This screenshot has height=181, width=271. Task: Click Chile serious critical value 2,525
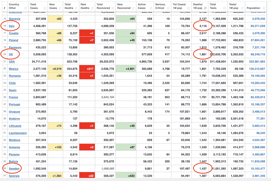click(166, 83)
